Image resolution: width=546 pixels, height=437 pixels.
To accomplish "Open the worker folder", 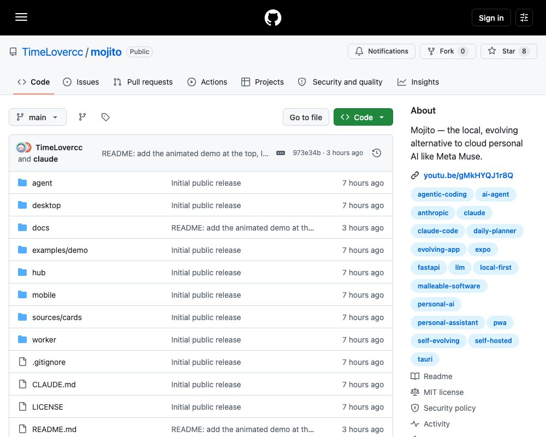I will pos(44,340).
